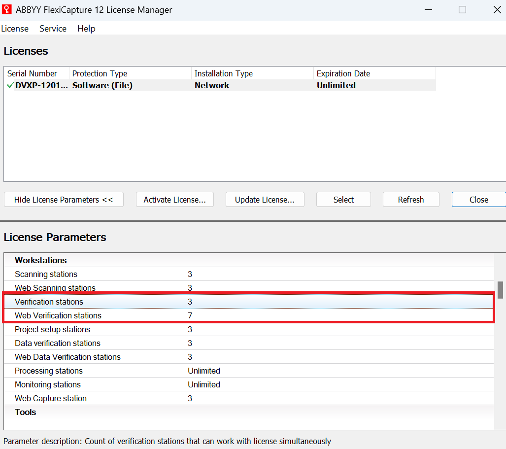The width and height of the screenshot is (506, 449).
Task: Click Software (File) protection cell
Action: (102, 85)
